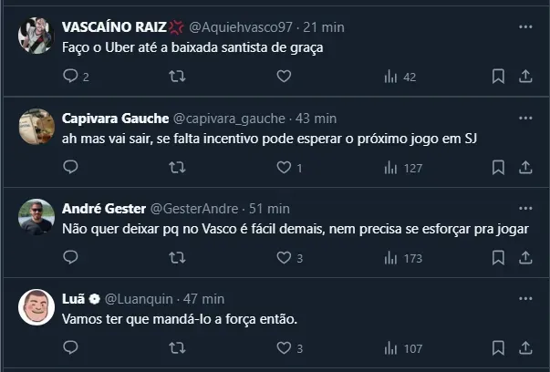This screenshot has height=372, width=550.
Task: Like the VASCAÍNO RAIZ tweet
Action: point(284,77)
